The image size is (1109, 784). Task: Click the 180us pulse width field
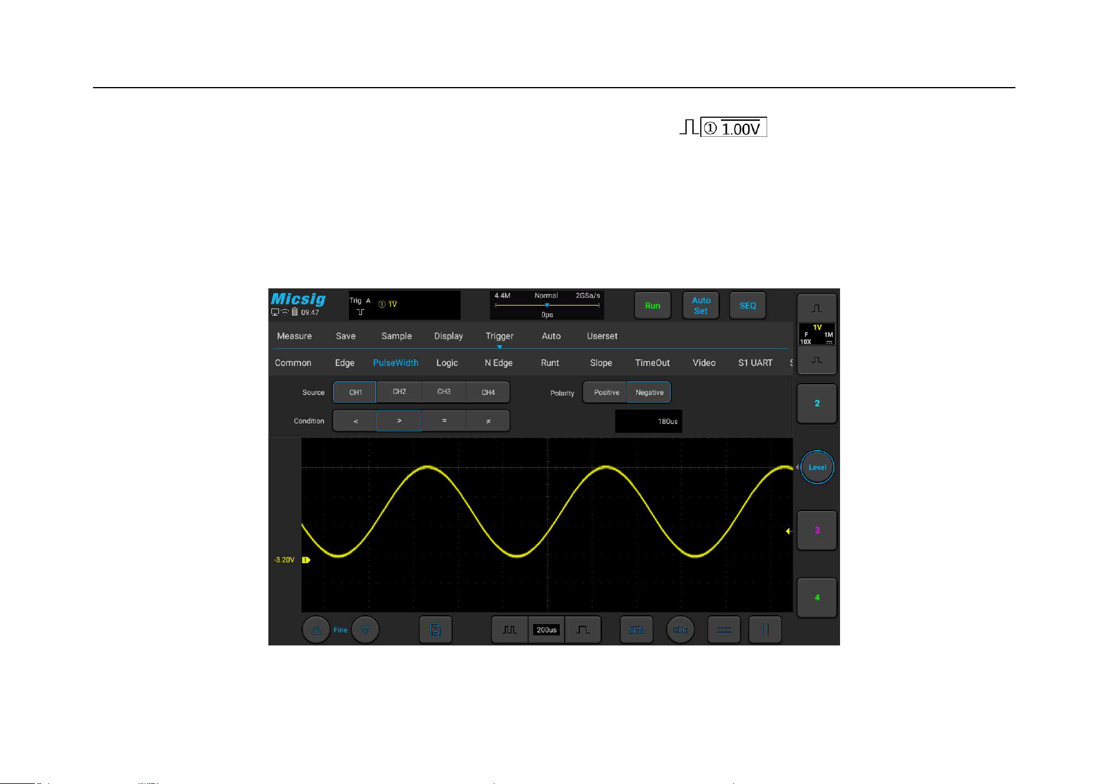pyautogui.click(x=649, y=421)
